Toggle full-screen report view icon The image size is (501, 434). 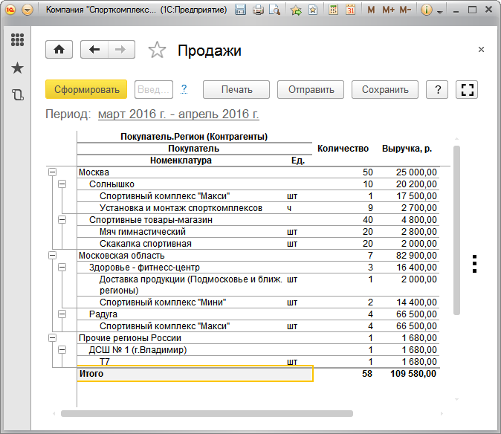pyautogui.click(x=467, y=89)
